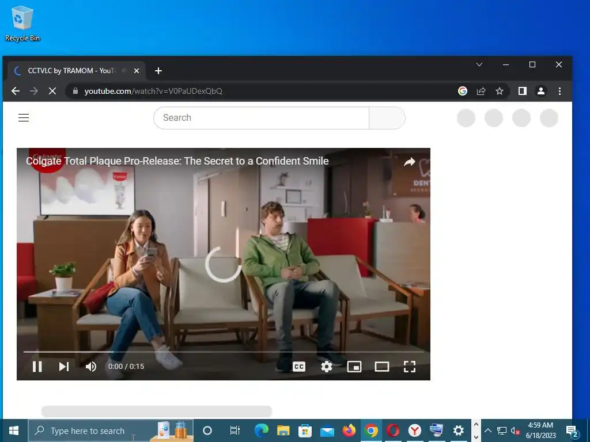Switch to theater mode
The image size is (590, 442).
point(381,367)
